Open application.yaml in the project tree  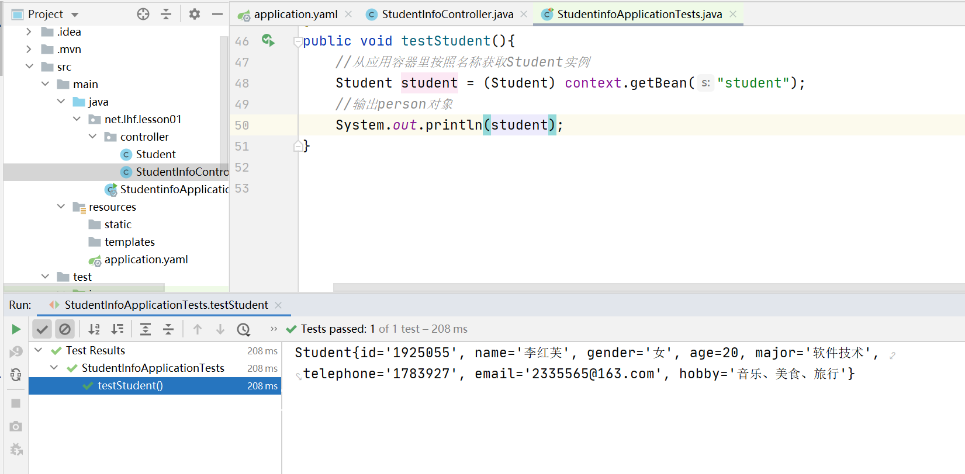[139, 259]
